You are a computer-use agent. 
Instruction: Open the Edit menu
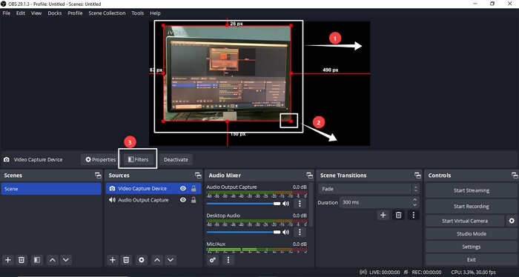pyautogui.click(x=21, y=13)
